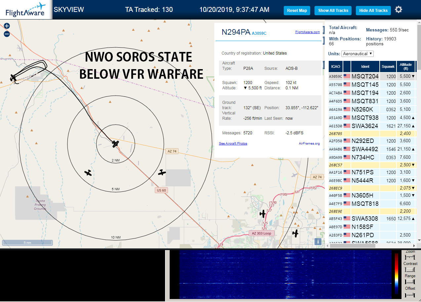Click the spectrum waterfall display
The image size is (421, 302).
pyautogui.click(x=286, y=274)
